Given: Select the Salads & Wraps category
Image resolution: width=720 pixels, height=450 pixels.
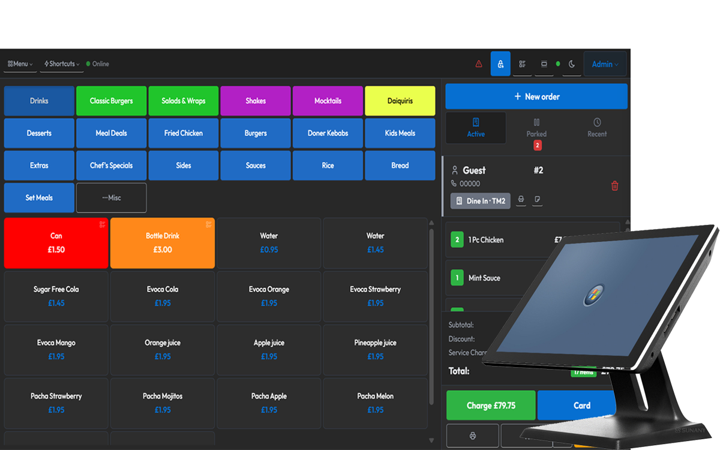Looking at the screenshot, I should coord(184,101).
